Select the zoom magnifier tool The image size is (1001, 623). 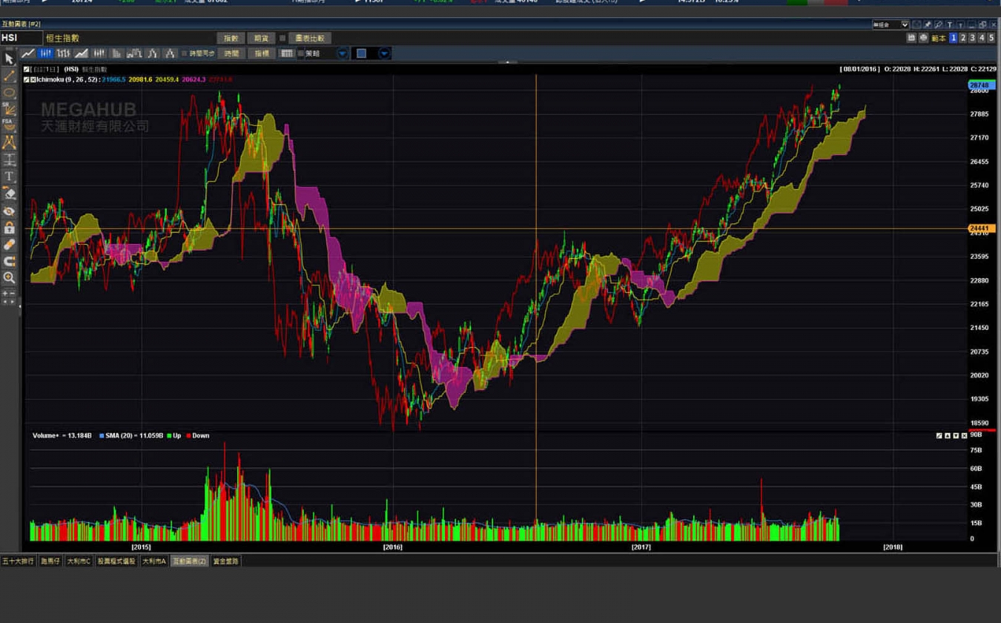(9, 278)
